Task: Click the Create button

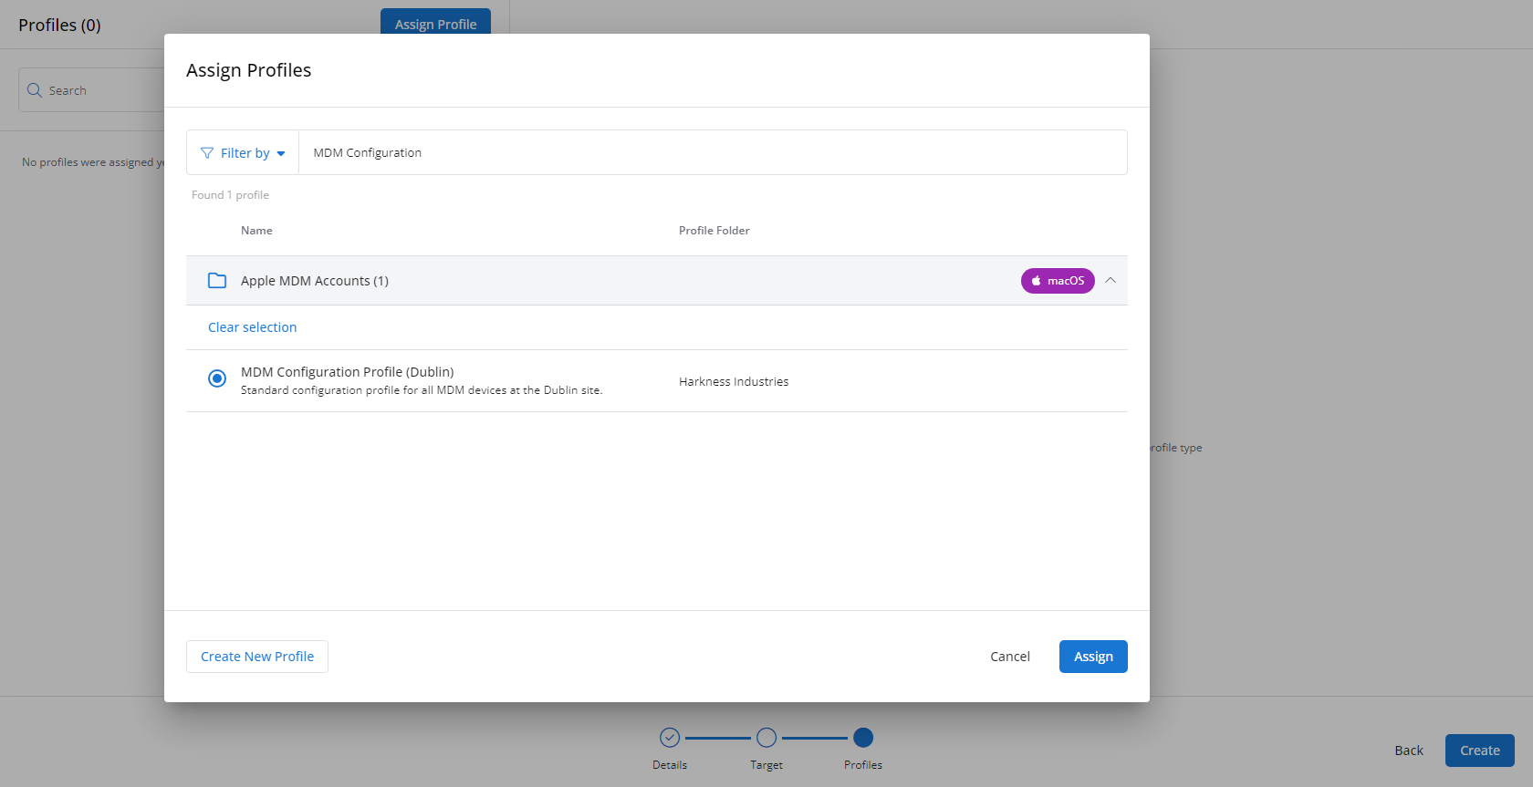Action: [x=1480, y=751]
